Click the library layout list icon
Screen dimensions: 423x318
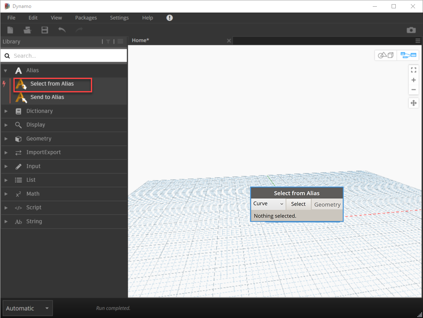pyautogui.click(x=120, y=41)
